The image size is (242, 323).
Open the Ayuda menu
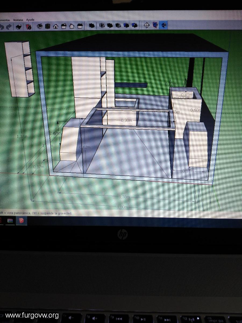tap(30, 20)
